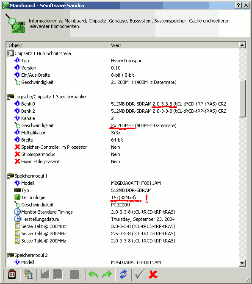Go back with the green left arrow
Viewport: 252px width, 284px height.
click(x=94, y=275)
